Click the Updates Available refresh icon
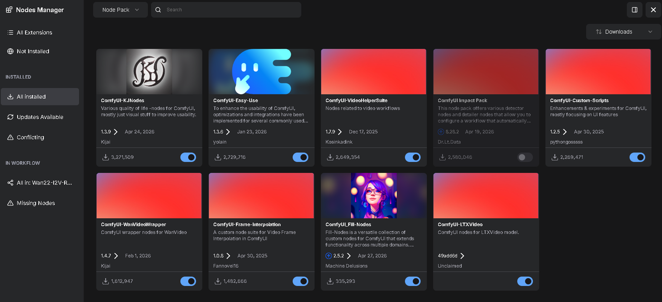 (x=10, y=117)
